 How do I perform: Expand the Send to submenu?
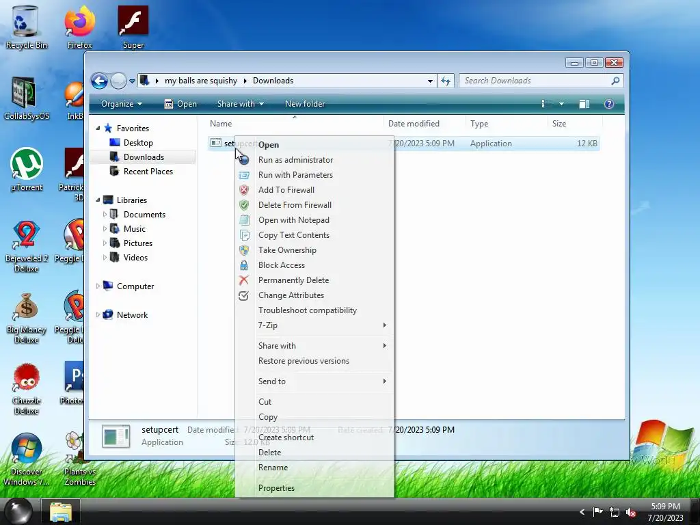point(314,381)
